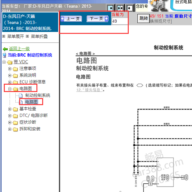Click the double-arrow panel collapse icon
The height and width of the screenshot is (192, 192).
pyautogui.click(x=120, y=8)
